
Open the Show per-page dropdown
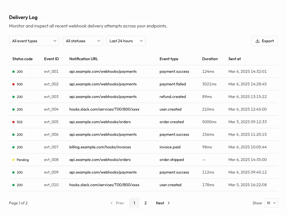271,203
